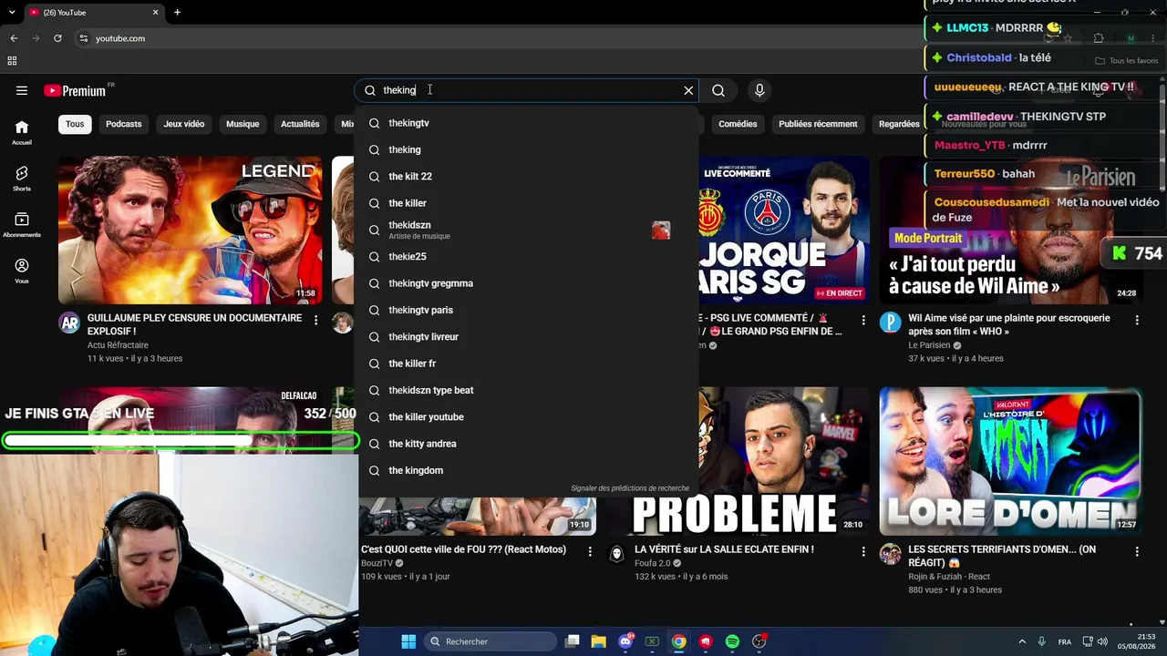Open Spotify from the taskbar

(732, 641)
